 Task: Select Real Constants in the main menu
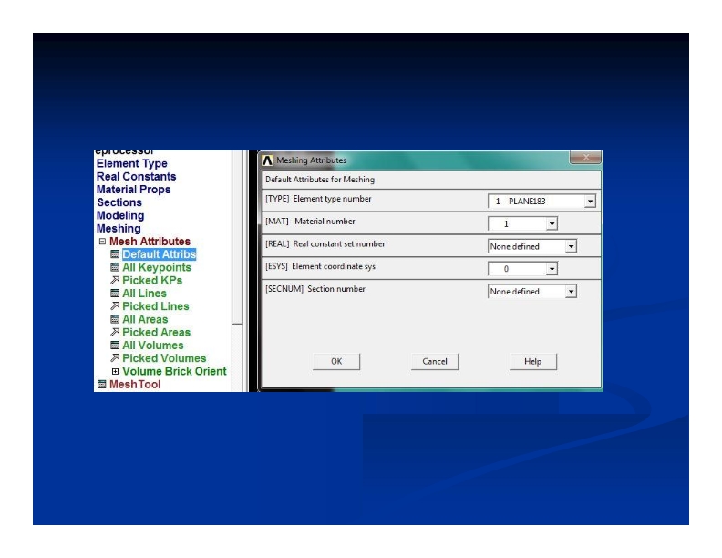pos(136,176)
